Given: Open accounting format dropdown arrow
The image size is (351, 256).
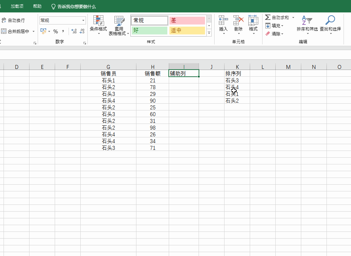Looking at the screenshot, I should pyautogui.click(x=49, y=31).
